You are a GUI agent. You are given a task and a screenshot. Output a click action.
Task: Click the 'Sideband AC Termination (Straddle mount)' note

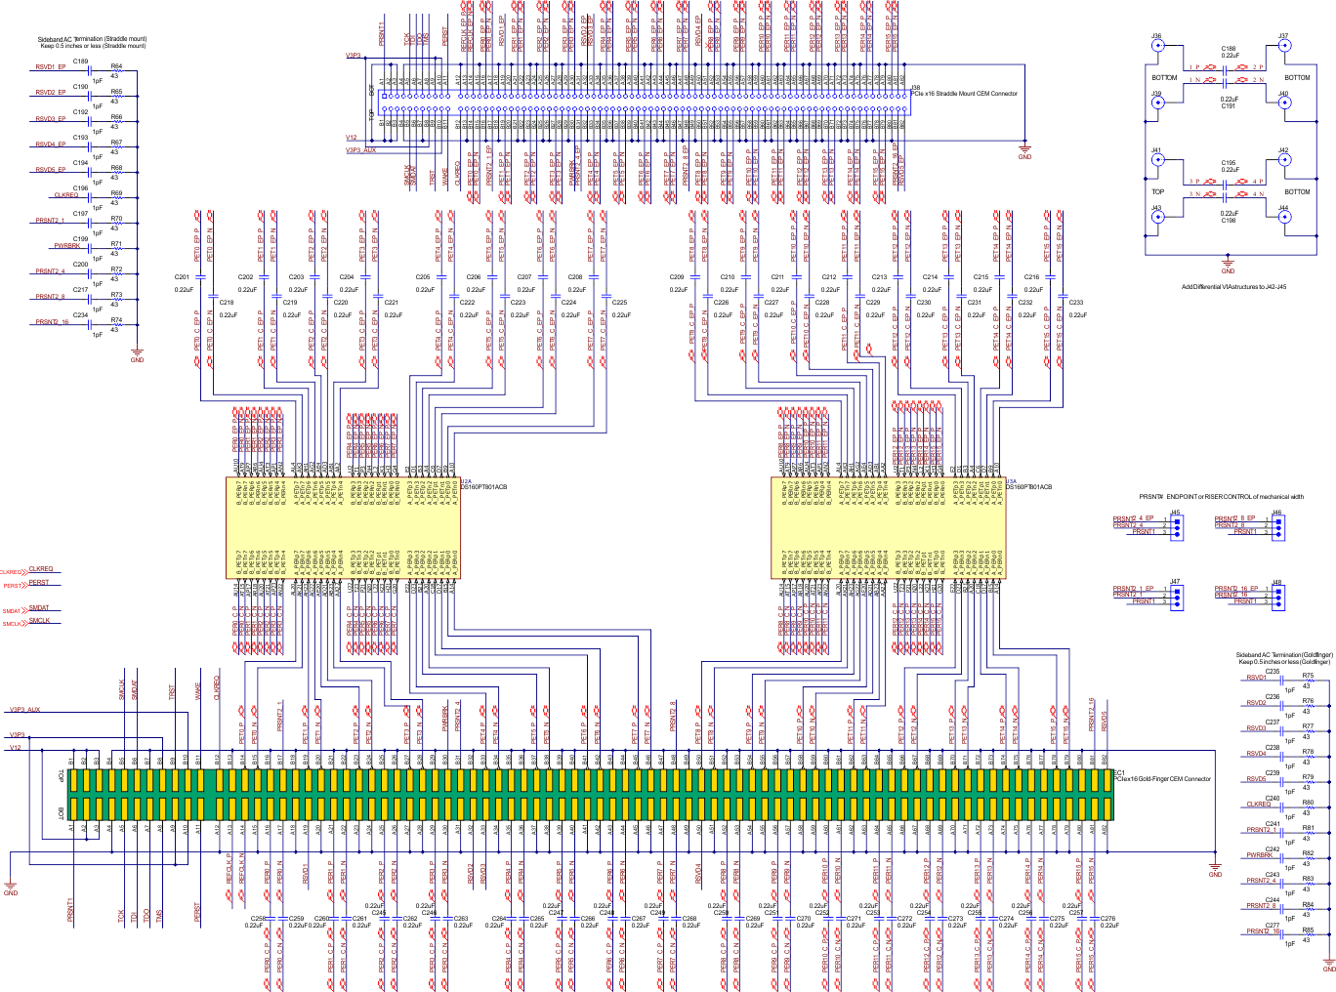click(x=93, y=40)
